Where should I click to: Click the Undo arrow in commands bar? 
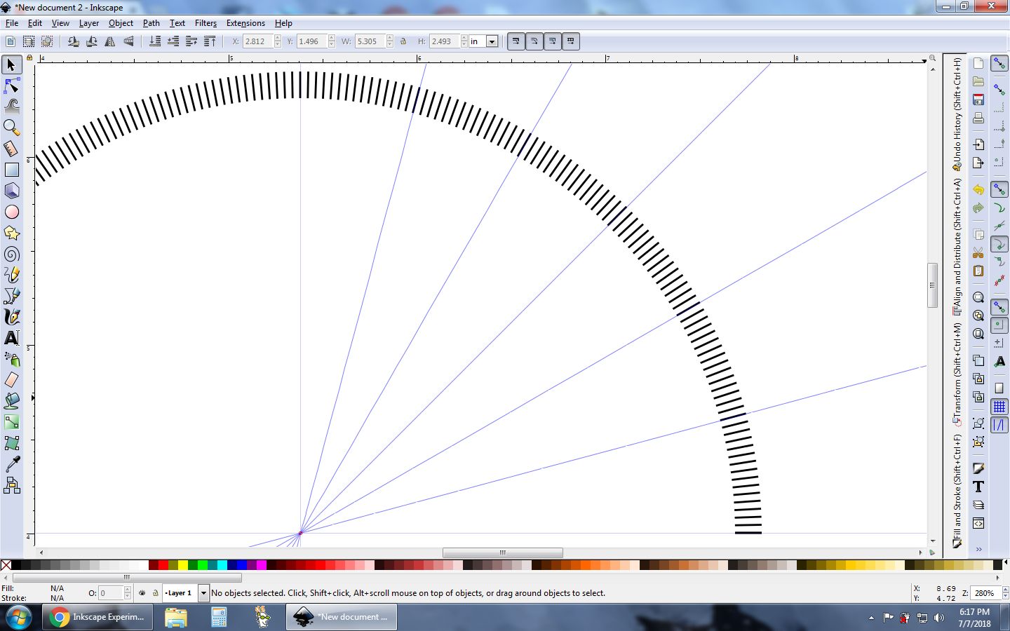[x=978, y=190]
